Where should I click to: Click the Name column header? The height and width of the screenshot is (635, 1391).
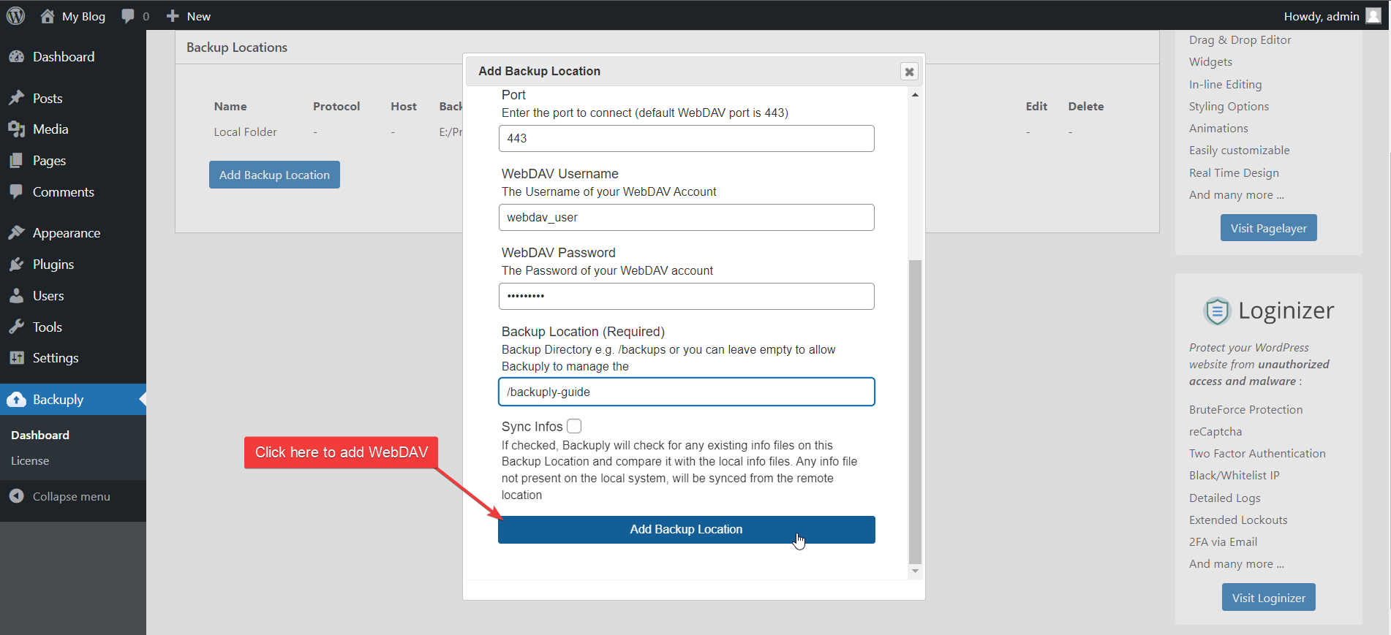230,107
